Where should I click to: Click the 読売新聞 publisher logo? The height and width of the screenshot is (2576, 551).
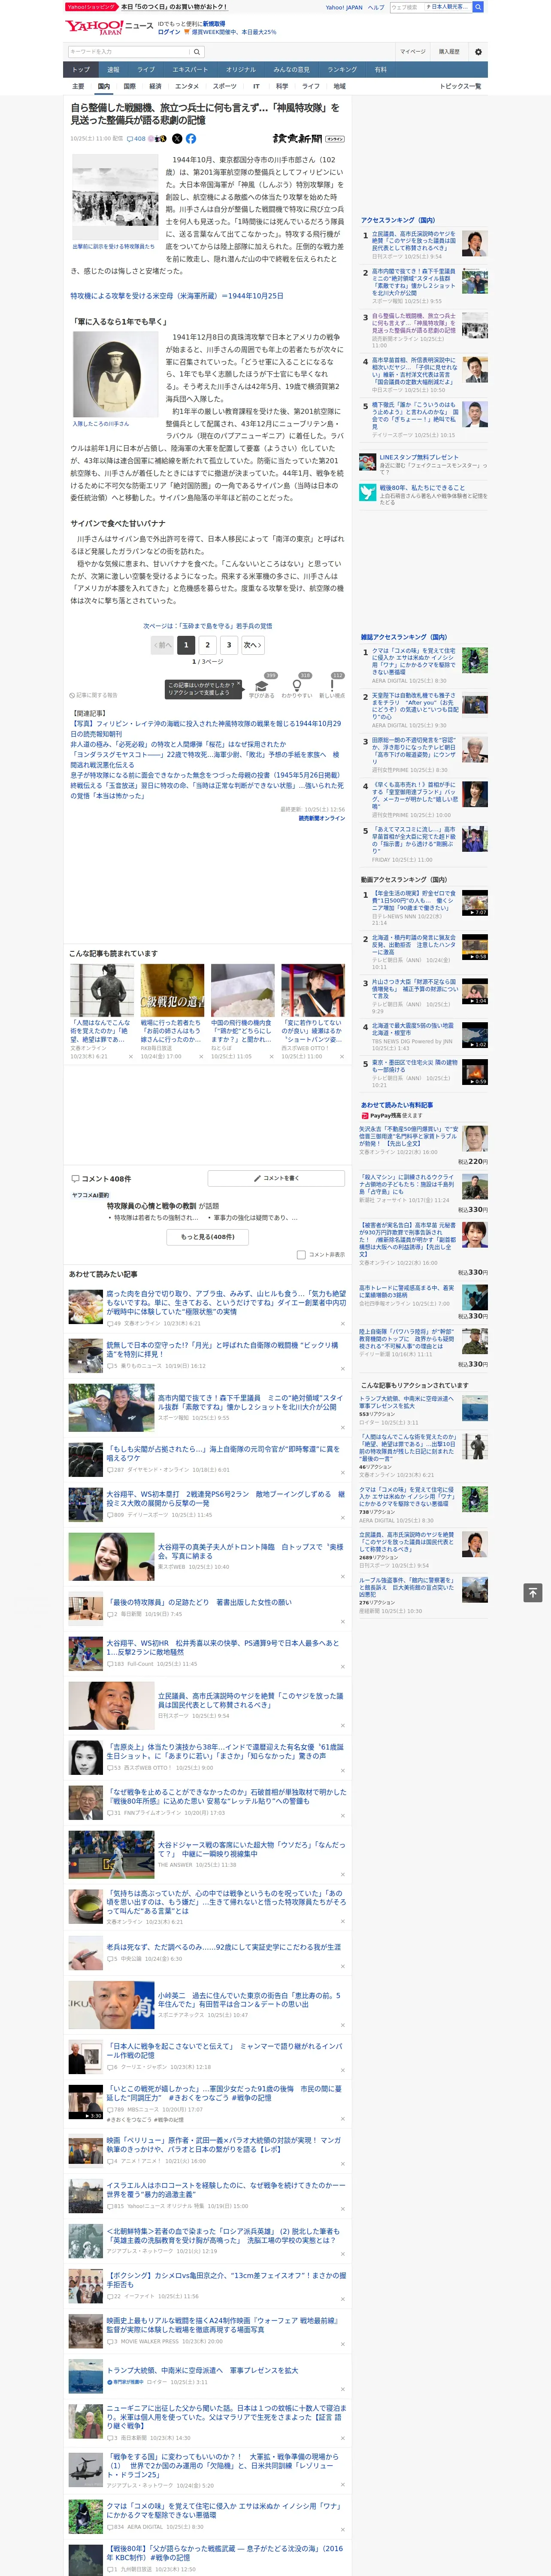(x=308, y=139)
